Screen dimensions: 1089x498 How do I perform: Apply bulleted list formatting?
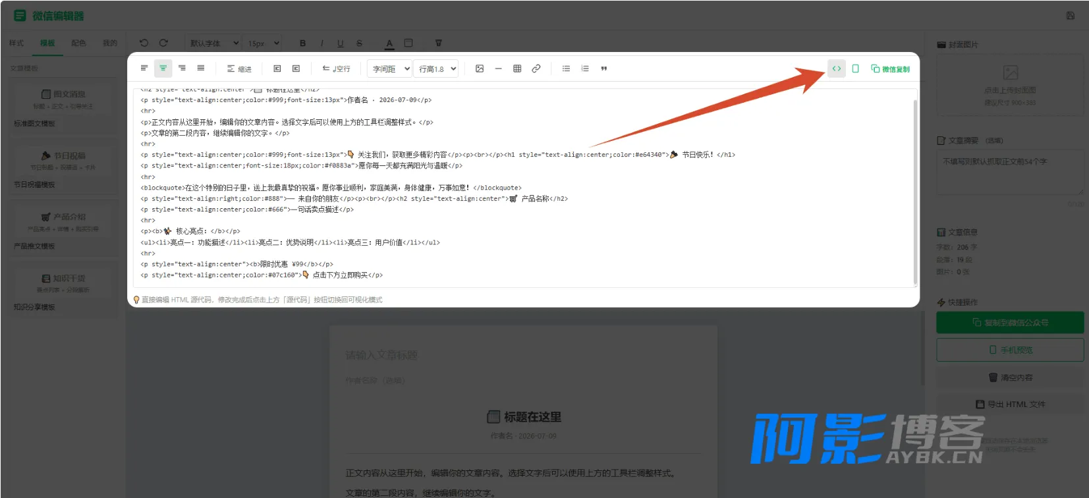[566, 69]
